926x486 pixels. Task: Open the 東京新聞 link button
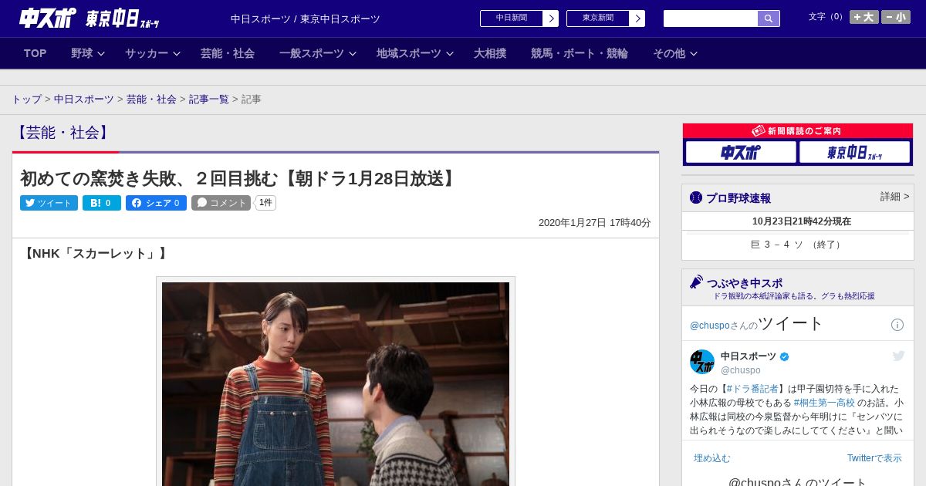pos(605,19)
